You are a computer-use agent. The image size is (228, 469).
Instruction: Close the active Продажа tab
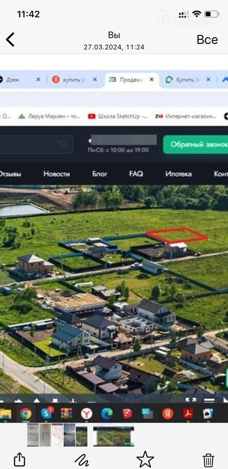coord(152,79)
